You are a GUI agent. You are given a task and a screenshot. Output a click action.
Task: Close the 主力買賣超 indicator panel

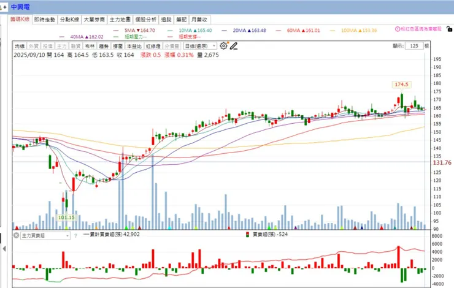click(16, 235)
